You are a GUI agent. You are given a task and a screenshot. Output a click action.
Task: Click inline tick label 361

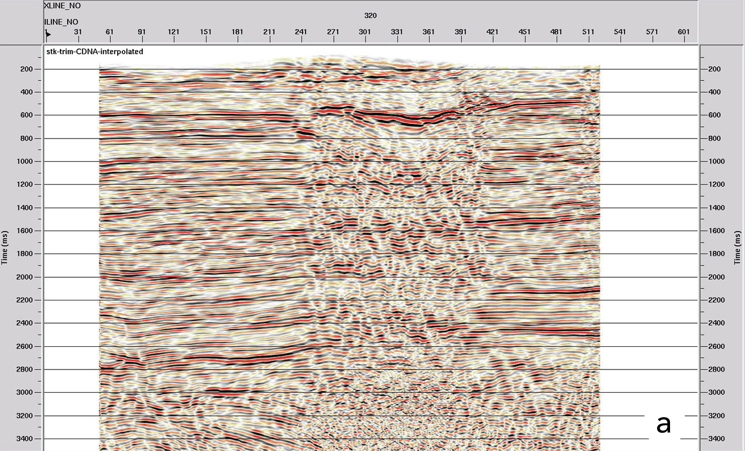[428, 32]
